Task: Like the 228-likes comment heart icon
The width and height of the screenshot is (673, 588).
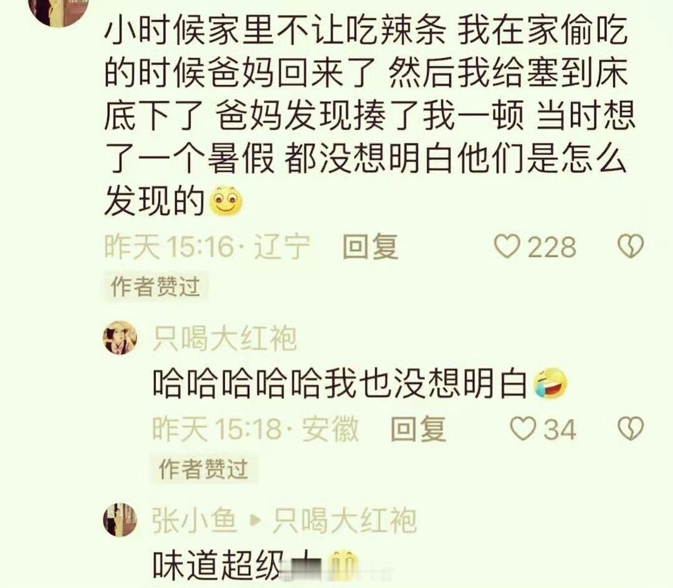Action: (x=507, y=246)
